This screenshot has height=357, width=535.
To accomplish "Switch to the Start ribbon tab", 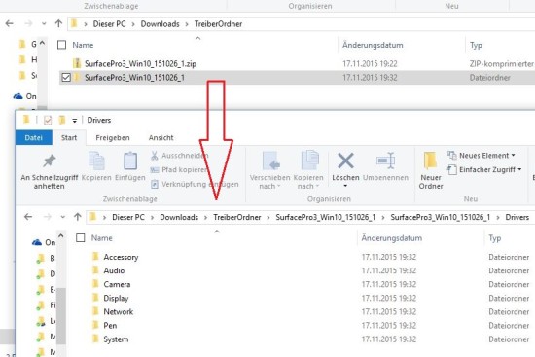I will 69,138.
